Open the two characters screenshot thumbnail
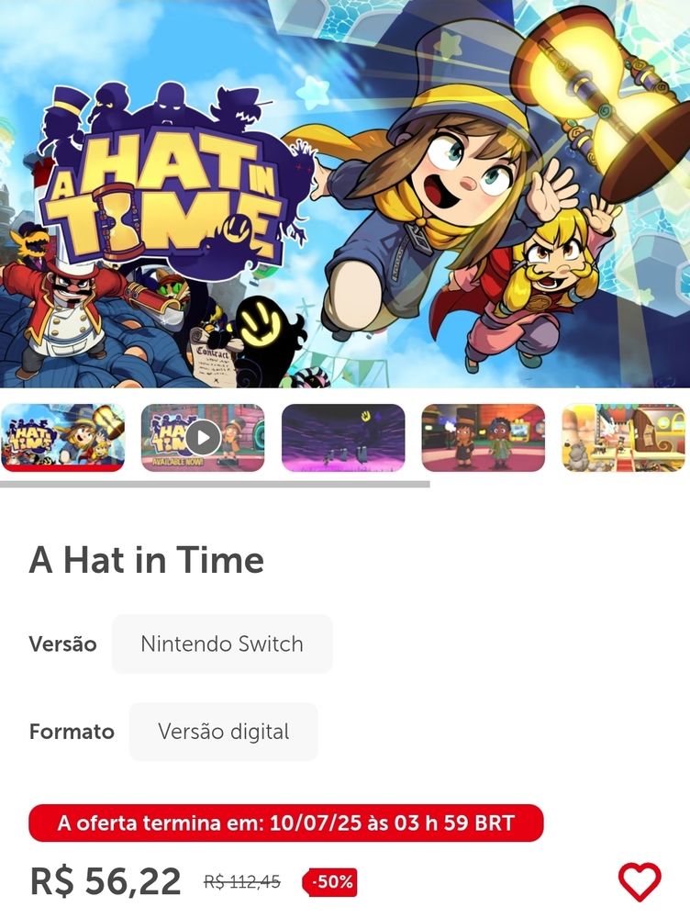The height and width of the screenshot is (918, 690). click(x=483, y=437)
